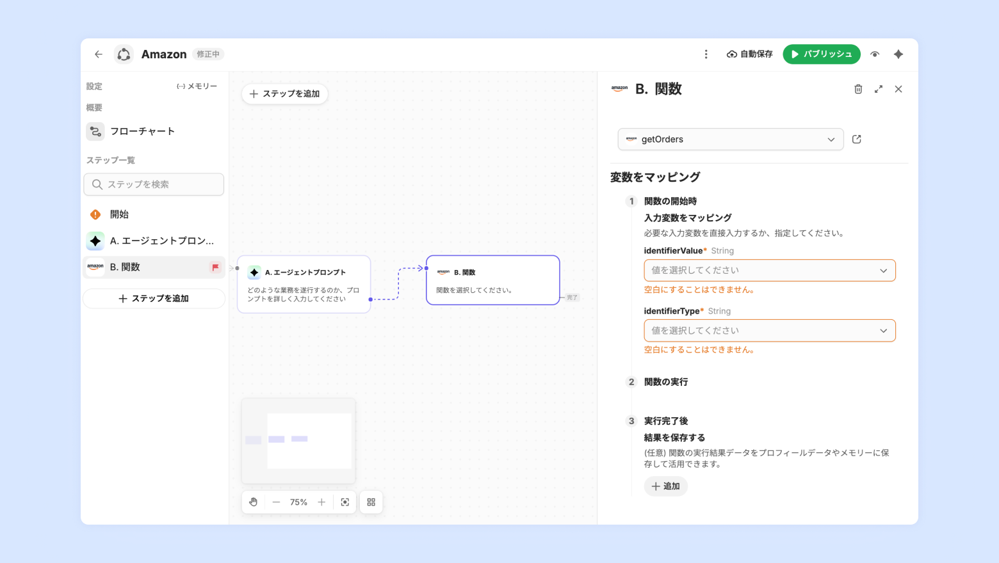999x563 pixels.
Task: Click the Amazon icon in the panel header
Action: pyautogui.click(x=619, y=89)
